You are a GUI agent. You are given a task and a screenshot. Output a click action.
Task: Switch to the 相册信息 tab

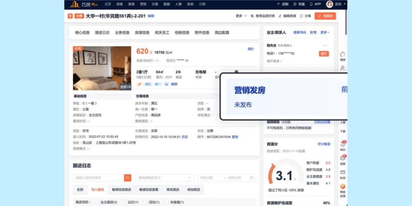click(182, 33)
